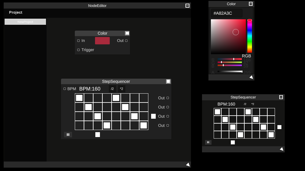Toggle second step in top row of node sequencer
Screen dimensions: 305x171
pos(89,98)
